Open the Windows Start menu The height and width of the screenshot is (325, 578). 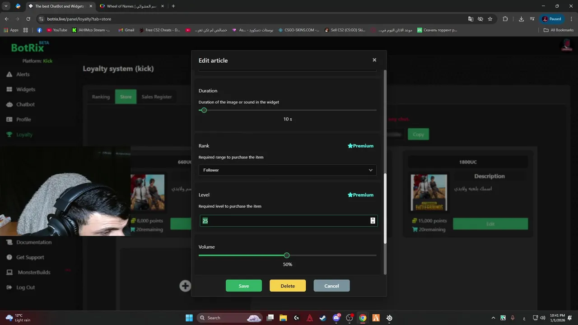[x=189, y=318]
